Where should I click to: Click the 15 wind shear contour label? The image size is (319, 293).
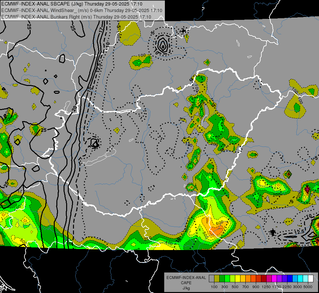(89, 89)
